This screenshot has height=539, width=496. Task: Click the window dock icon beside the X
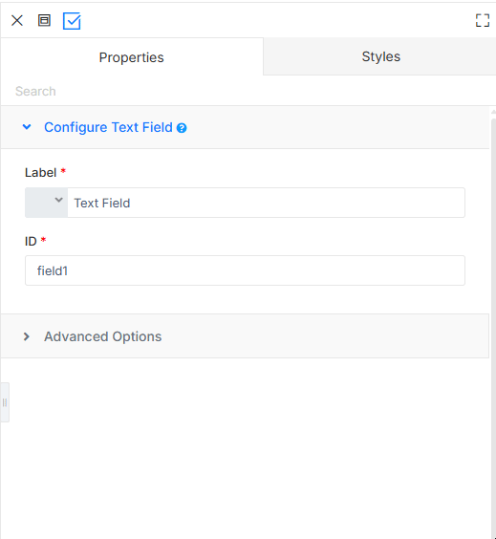[44, 21]
